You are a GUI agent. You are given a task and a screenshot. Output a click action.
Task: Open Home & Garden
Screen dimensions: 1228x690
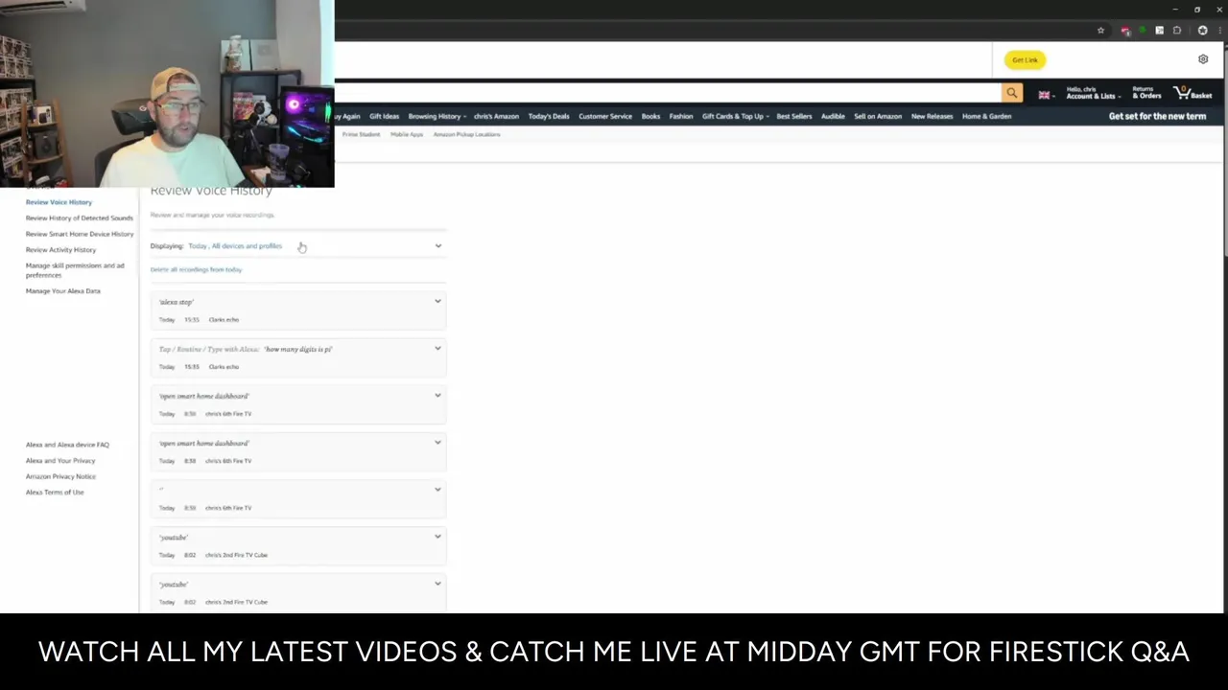coord(987,116)
